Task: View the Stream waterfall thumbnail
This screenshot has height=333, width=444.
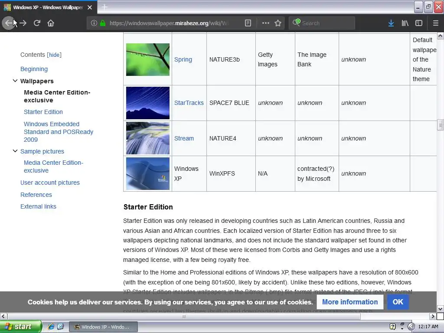Action: pyautogui.click(x=148, y=138)
